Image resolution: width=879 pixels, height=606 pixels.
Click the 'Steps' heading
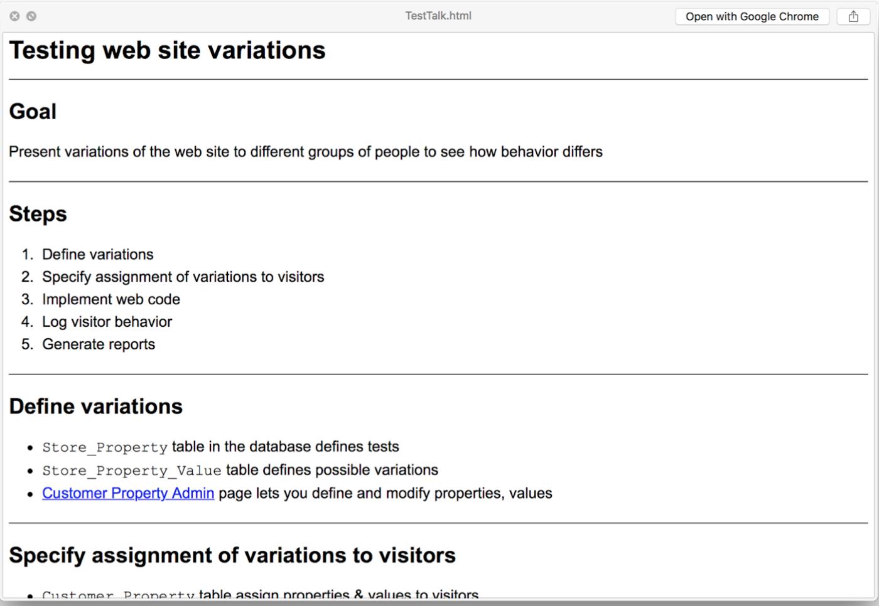click(x=38, y=214)
